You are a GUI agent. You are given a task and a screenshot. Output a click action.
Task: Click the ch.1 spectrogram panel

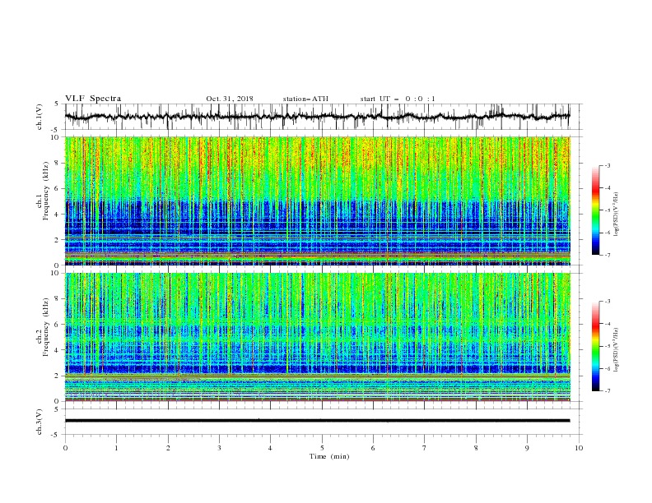point(317,201)
